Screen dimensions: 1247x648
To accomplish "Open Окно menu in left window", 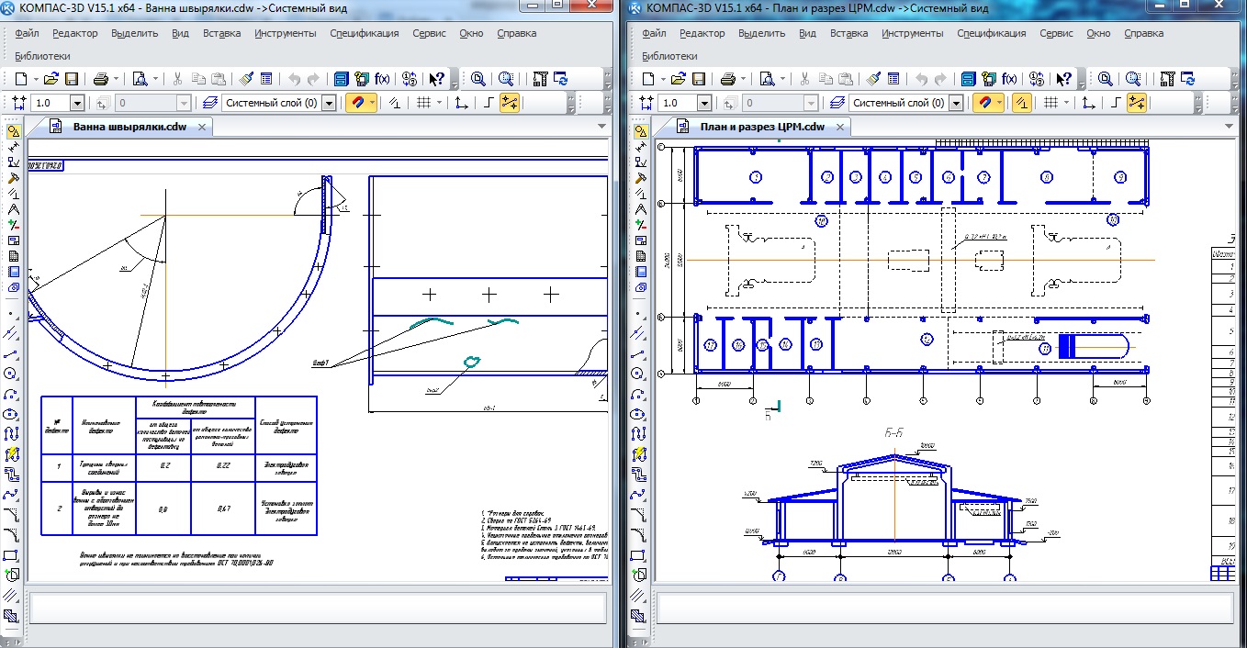I will pyautogui.click(x=471, y=33).
